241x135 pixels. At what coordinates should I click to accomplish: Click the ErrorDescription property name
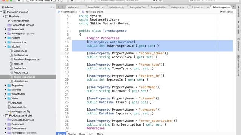[x=127, y=124]
